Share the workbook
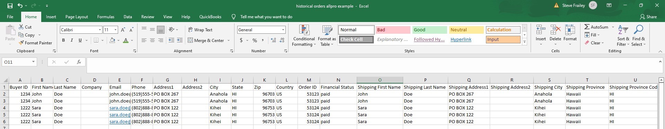The width and height of the screenshot is (665, 129). pyautogui.click(x=648, y=17)
